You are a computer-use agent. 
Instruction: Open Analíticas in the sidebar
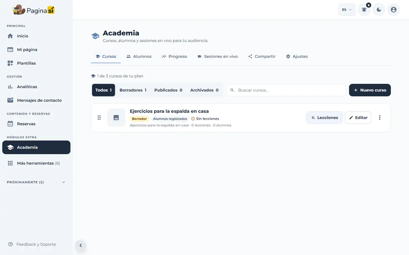36,87
